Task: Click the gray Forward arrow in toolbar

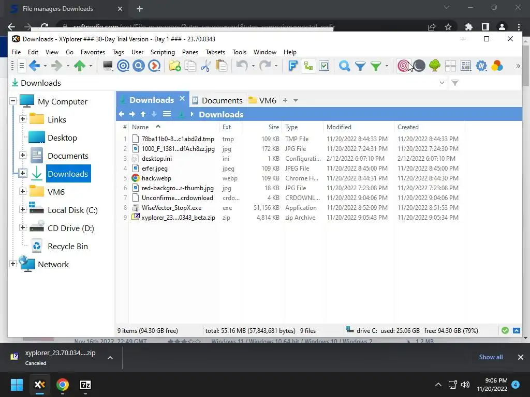Action: (56, 66)
